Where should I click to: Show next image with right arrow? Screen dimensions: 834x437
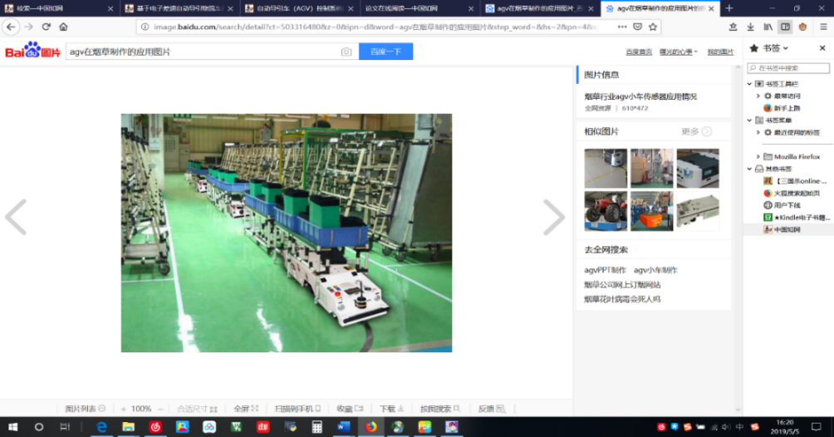pos(554,217)
